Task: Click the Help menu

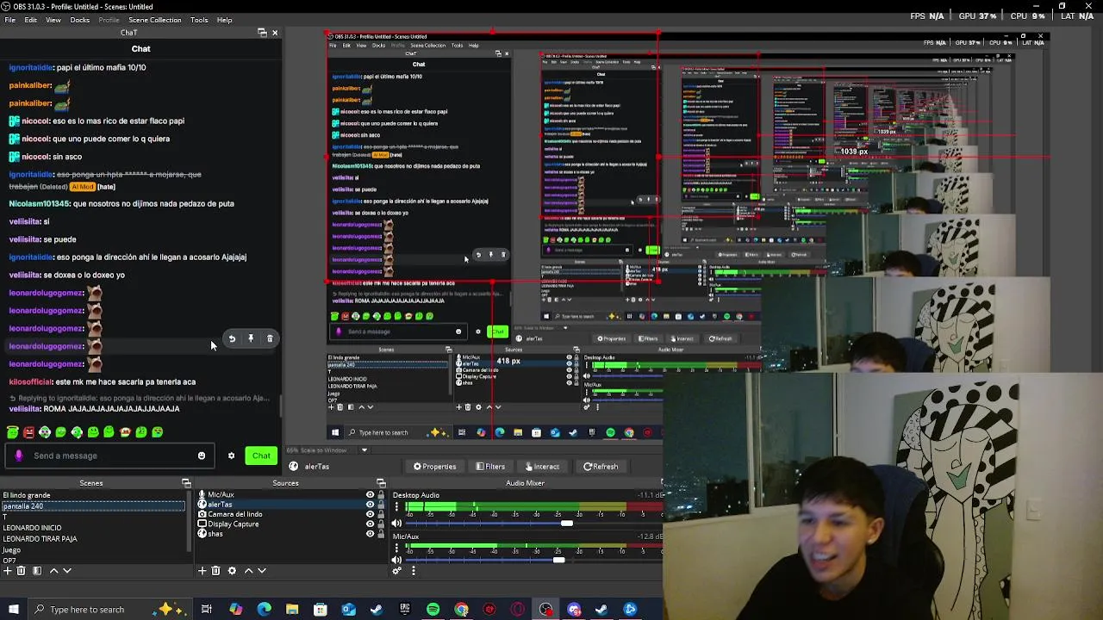Action: [x=224, y=20]
